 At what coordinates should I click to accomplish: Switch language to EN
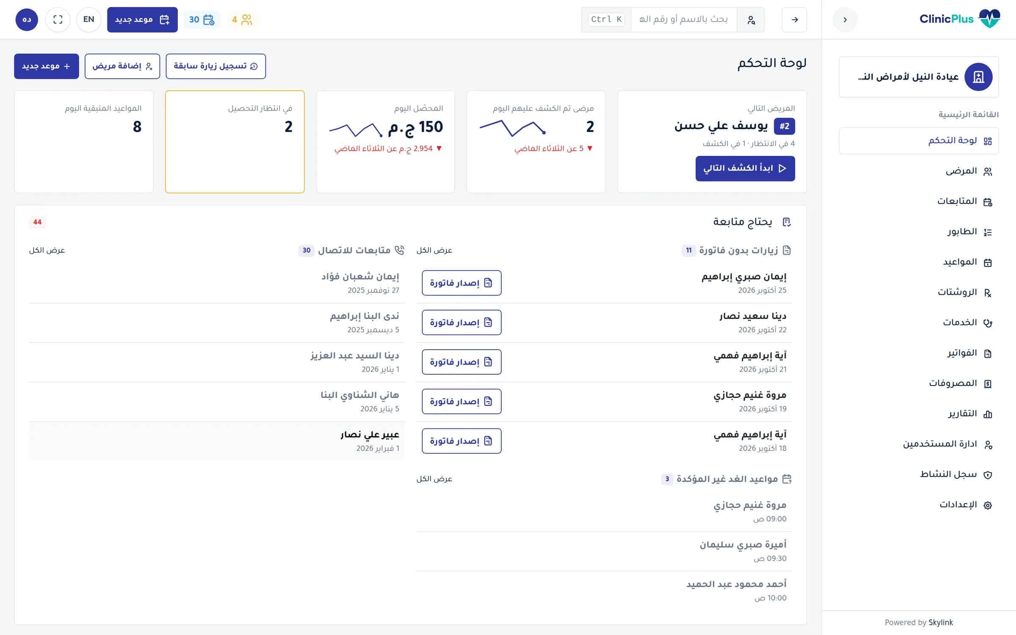[x=88, y=19]
